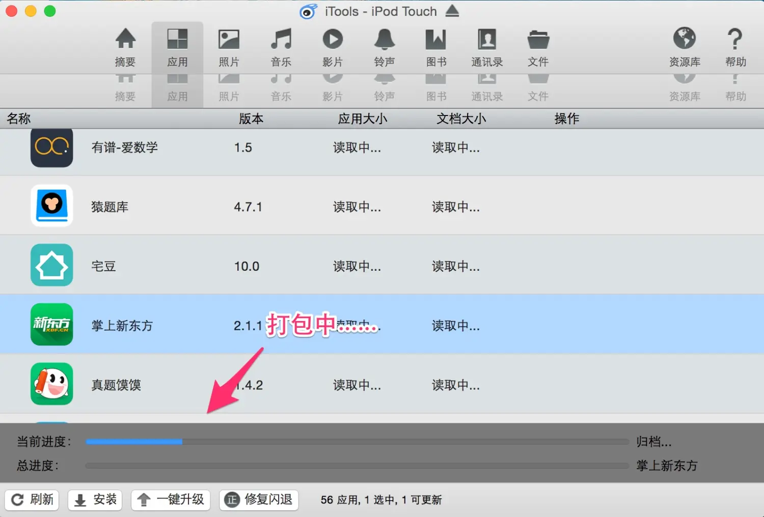The width and height of the screenshot is (764, 517).
Task: Click the eject icon next to iPod Touch
Action: coord(452,11)
